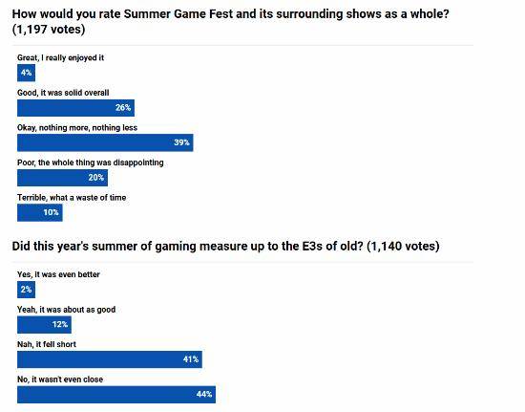
Task: Select the 26% Good result bar
Action: 75,108
